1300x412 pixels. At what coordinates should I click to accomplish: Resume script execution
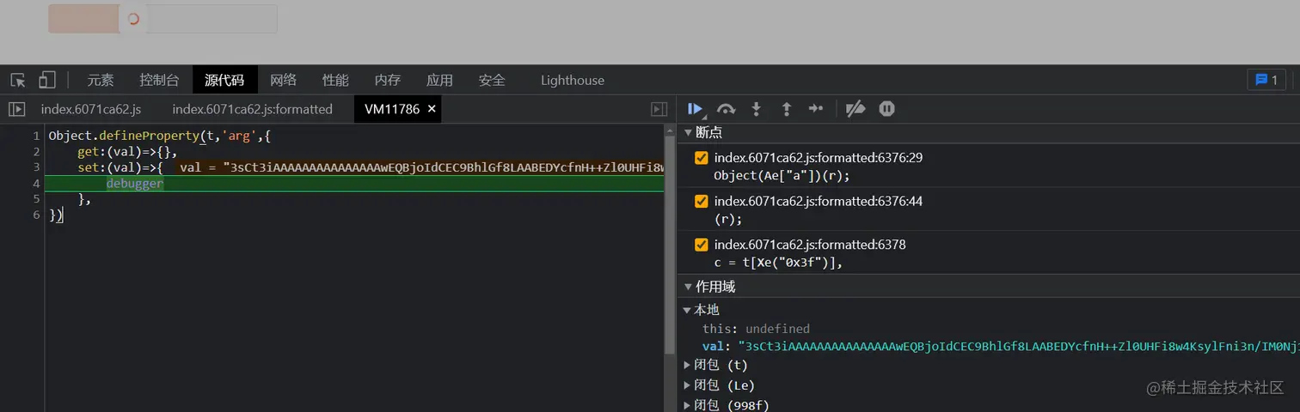(696, 109)
